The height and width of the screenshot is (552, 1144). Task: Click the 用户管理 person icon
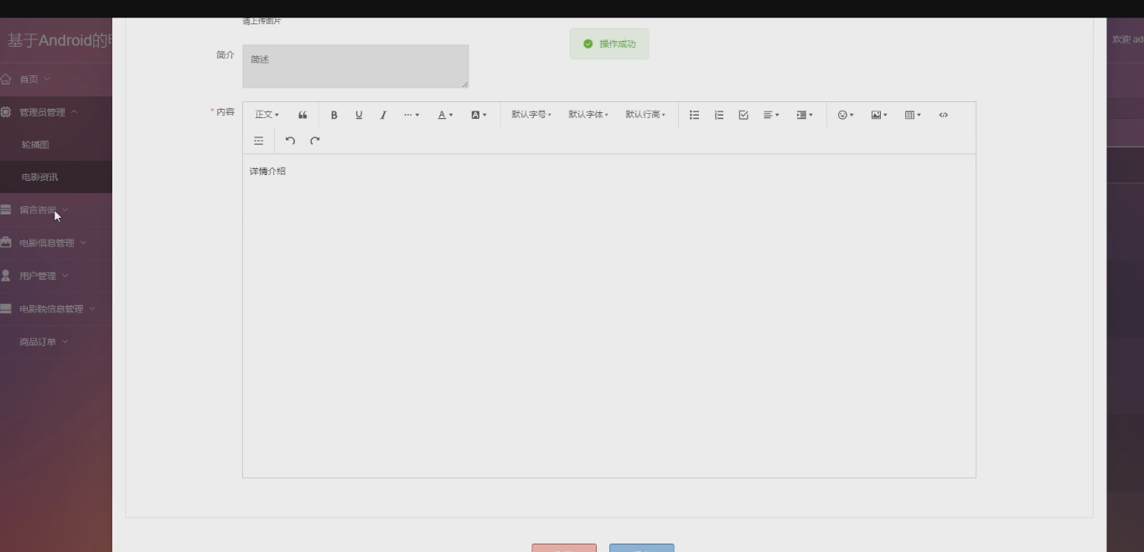[6, 276]
